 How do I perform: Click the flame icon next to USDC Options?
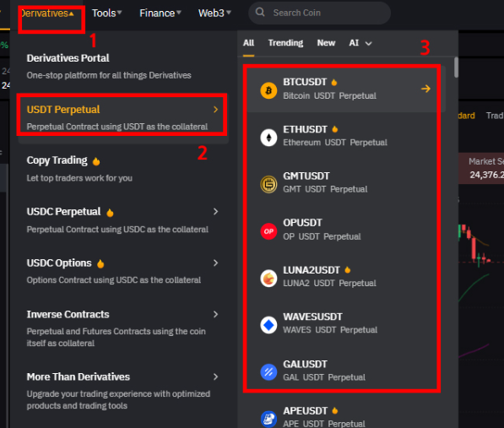click(x=100, y=263)
